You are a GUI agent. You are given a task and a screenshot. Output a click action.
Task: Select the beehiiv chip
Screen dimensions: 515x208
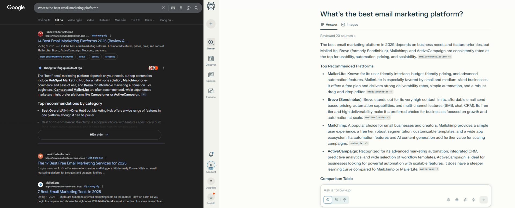click(x=95, y=57)
